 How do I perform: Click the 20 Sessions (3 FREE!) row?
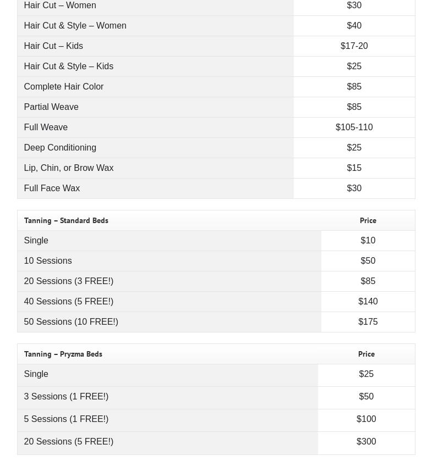coord(69,281)
